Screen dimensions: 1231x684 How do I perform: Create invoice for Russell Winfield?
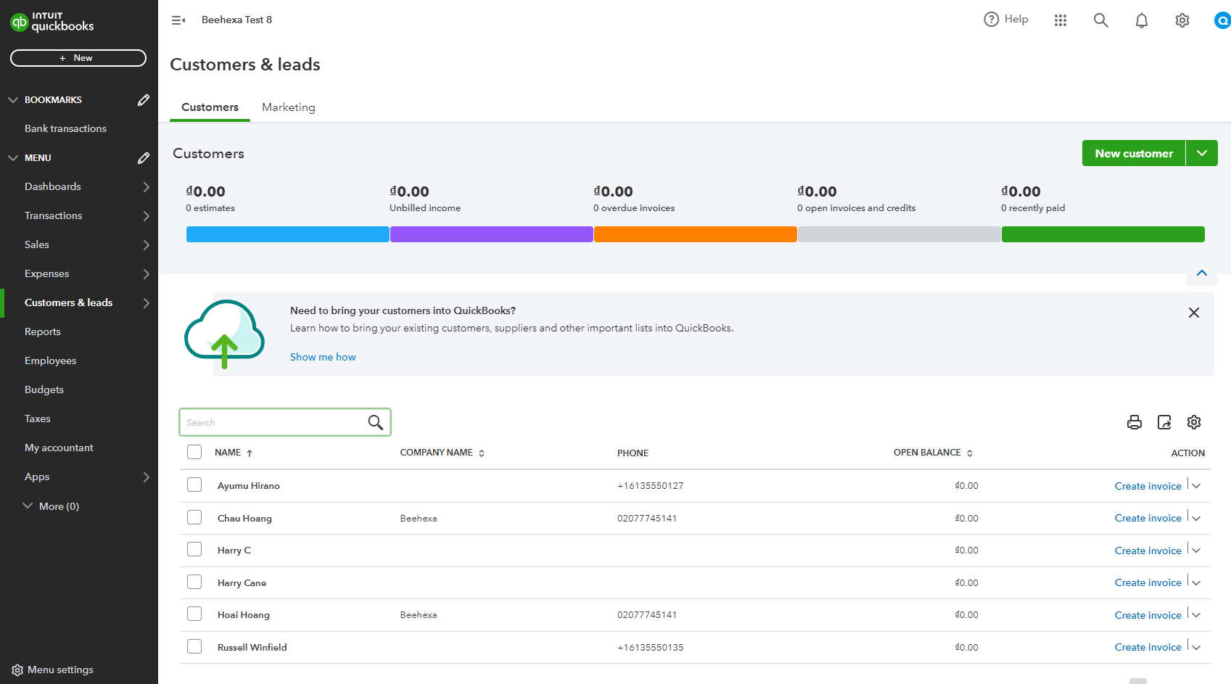coord(1148,647)
